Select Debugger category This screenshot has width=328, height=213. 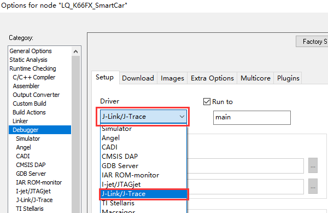[40, 130]
